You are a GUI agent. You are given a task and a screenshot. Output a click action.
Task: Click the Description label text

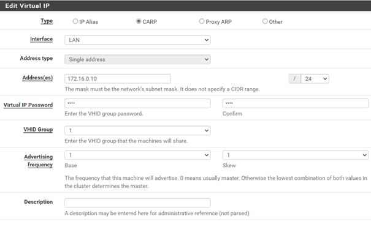39,202
